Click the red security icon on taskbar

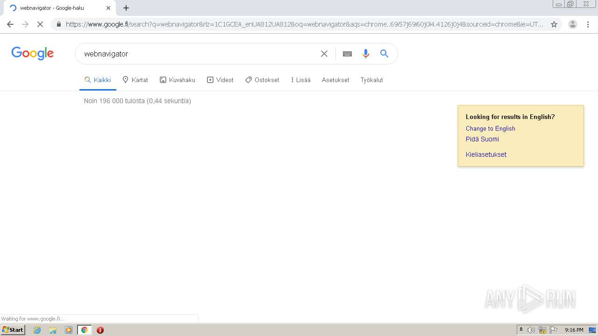tap(100, 330)
